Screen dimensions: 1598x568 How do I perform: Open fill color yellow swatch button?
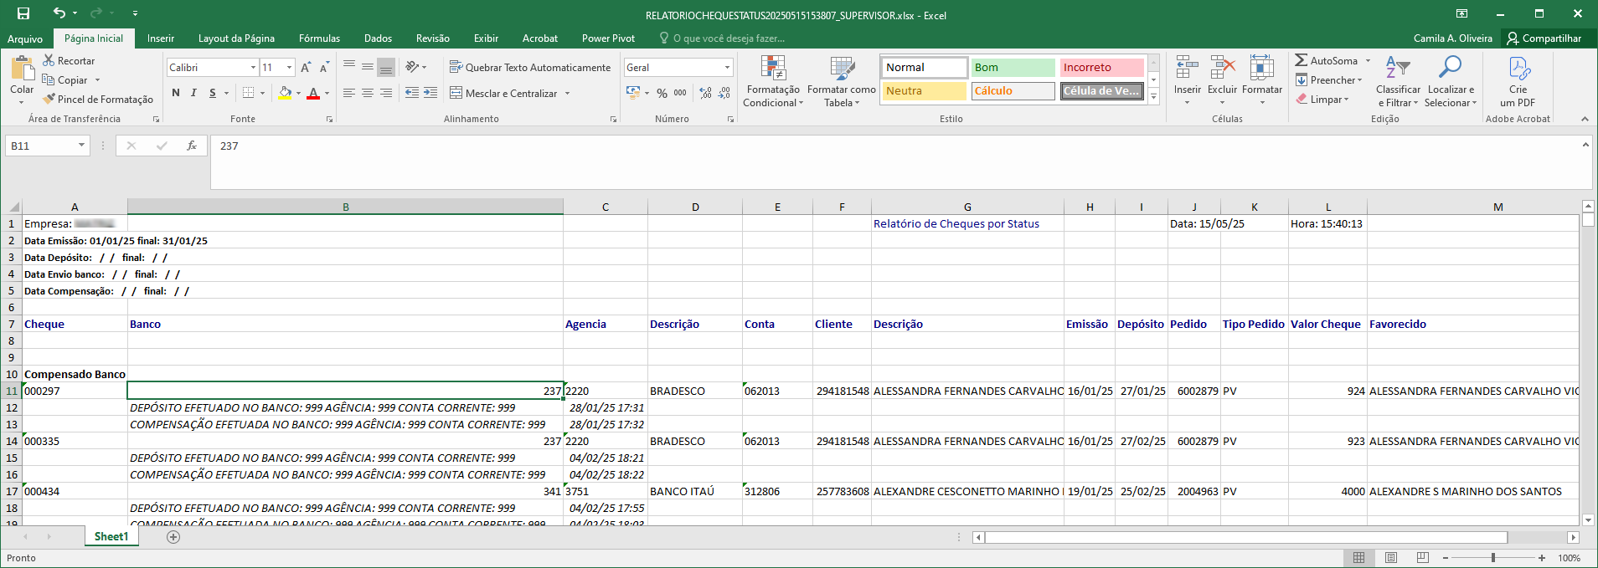pos(285,93)
